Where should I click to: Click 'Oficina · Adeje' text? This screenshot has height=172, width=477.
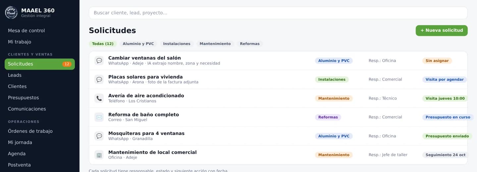pos(123,158)
